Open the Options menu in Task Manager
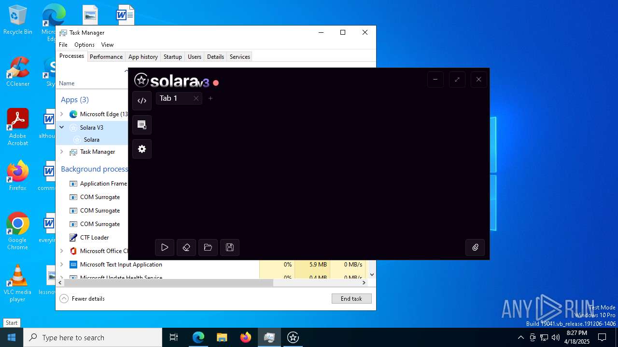 point(84,44)
